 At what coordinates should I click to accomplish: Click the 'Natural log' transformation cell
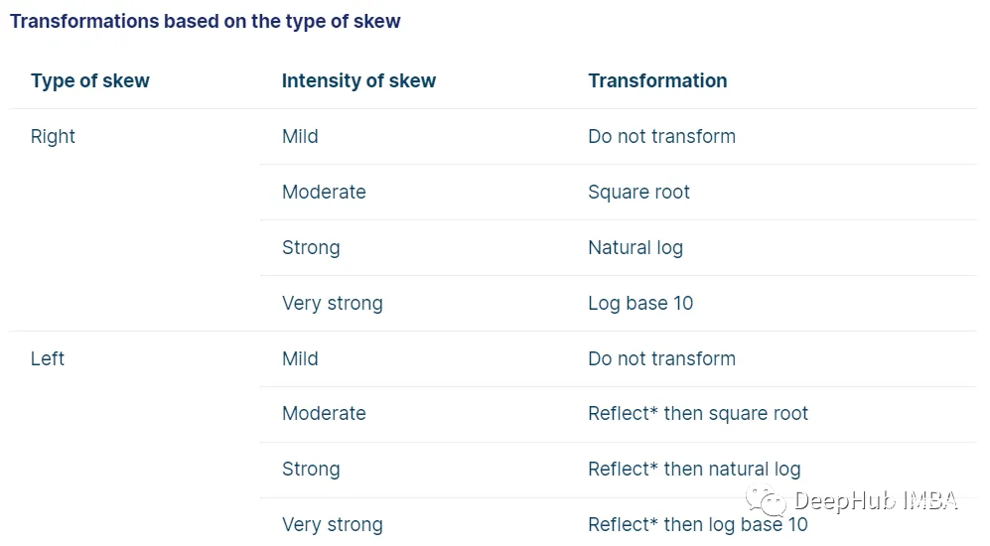point(636,247)
